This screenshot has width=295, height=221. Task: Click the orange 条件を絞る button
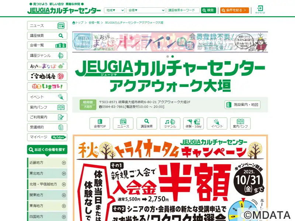coord(235,10)
